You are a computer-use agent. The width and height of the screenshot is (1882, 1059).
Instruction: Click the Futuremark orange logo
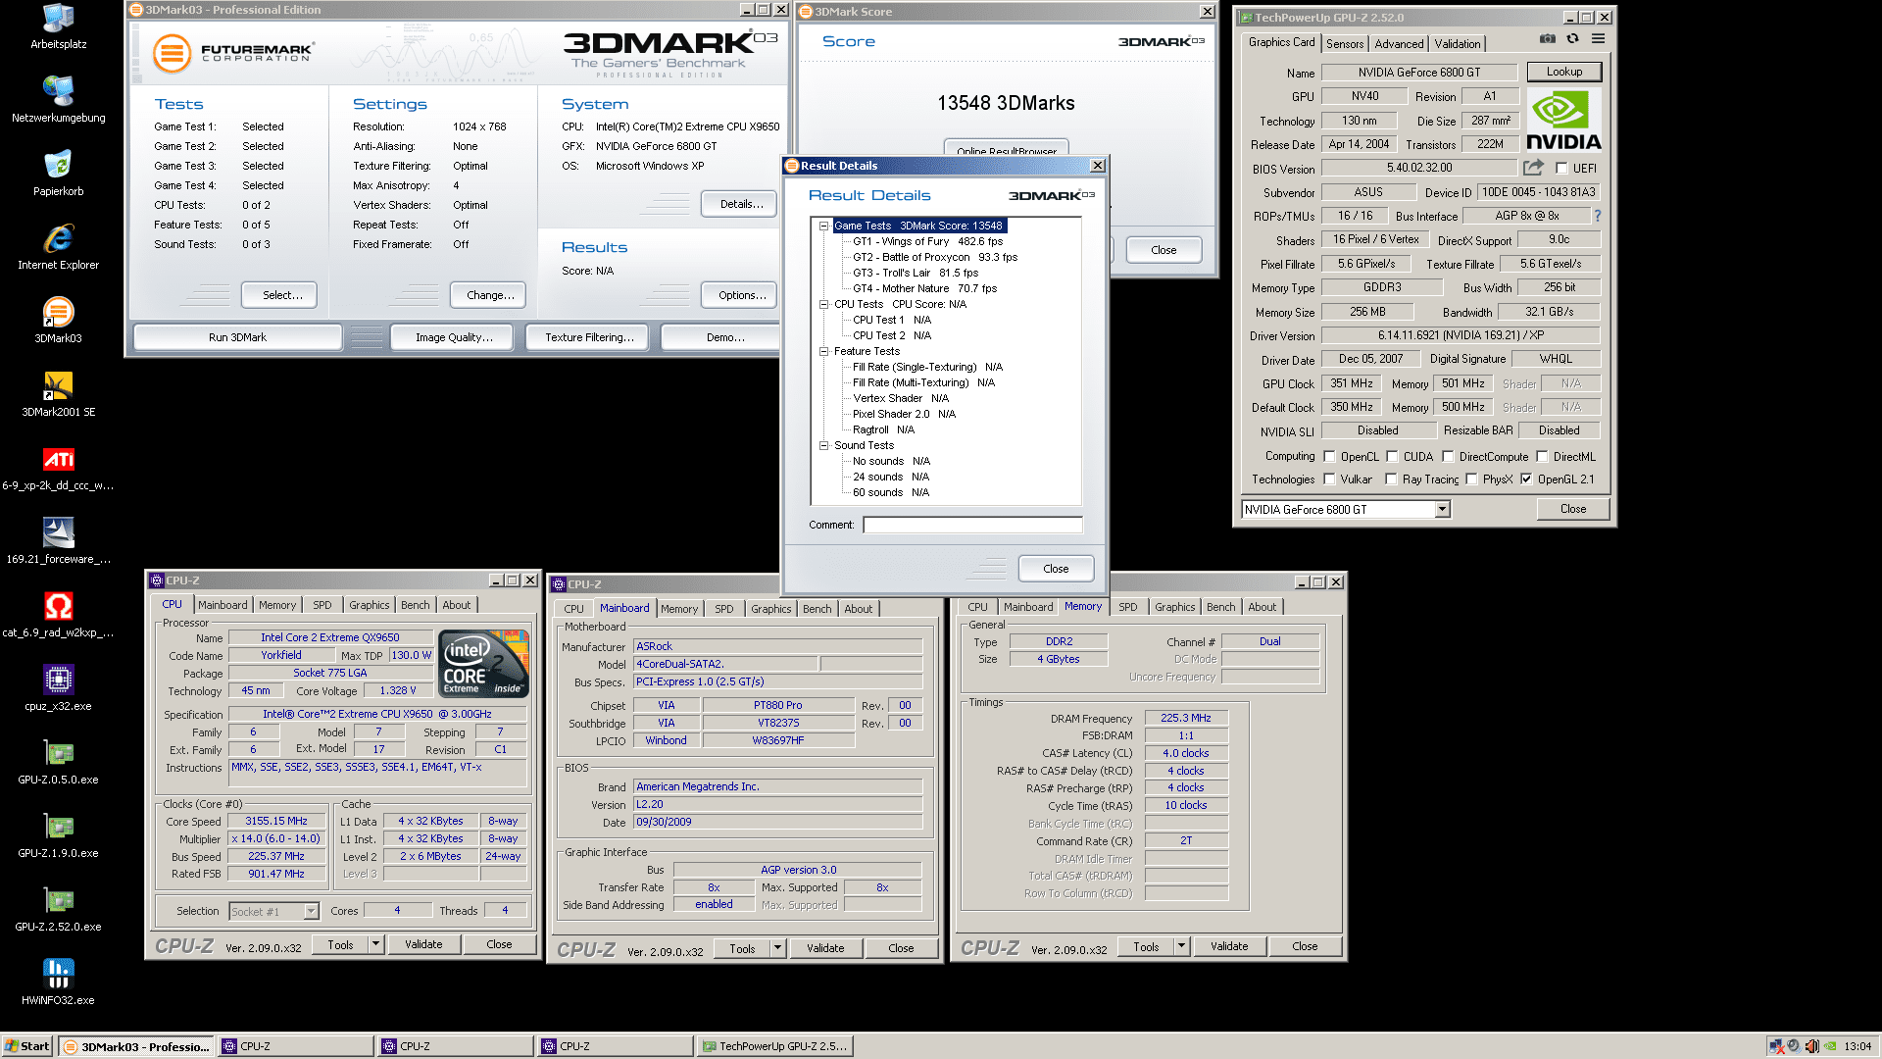click(172, 53)
